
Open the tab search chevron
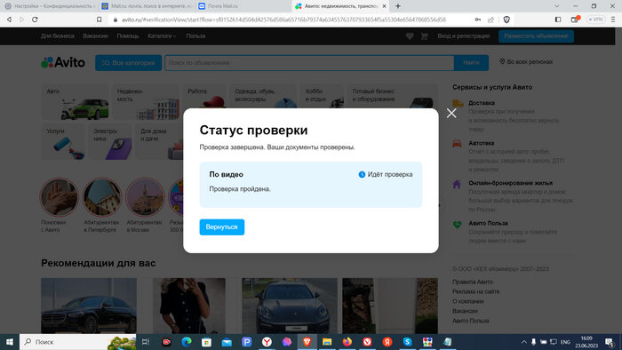[x=557, y=6]
